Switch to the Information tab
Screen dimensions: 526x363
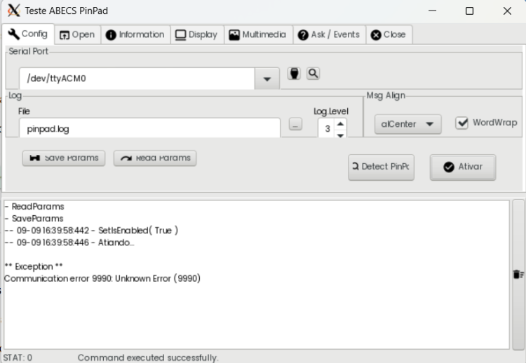pos(135,34)
